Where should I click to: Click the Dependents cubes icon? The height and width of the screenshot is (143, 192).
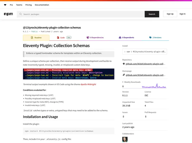(120, 37)
